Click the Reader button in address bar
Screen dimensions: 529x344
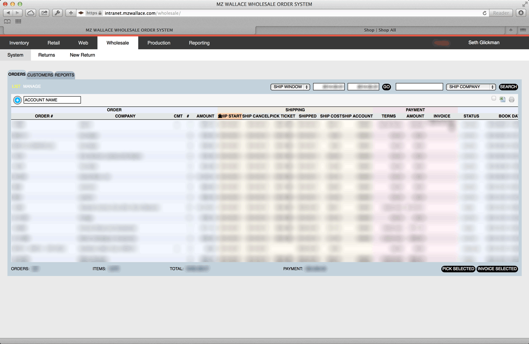[501, 13]
